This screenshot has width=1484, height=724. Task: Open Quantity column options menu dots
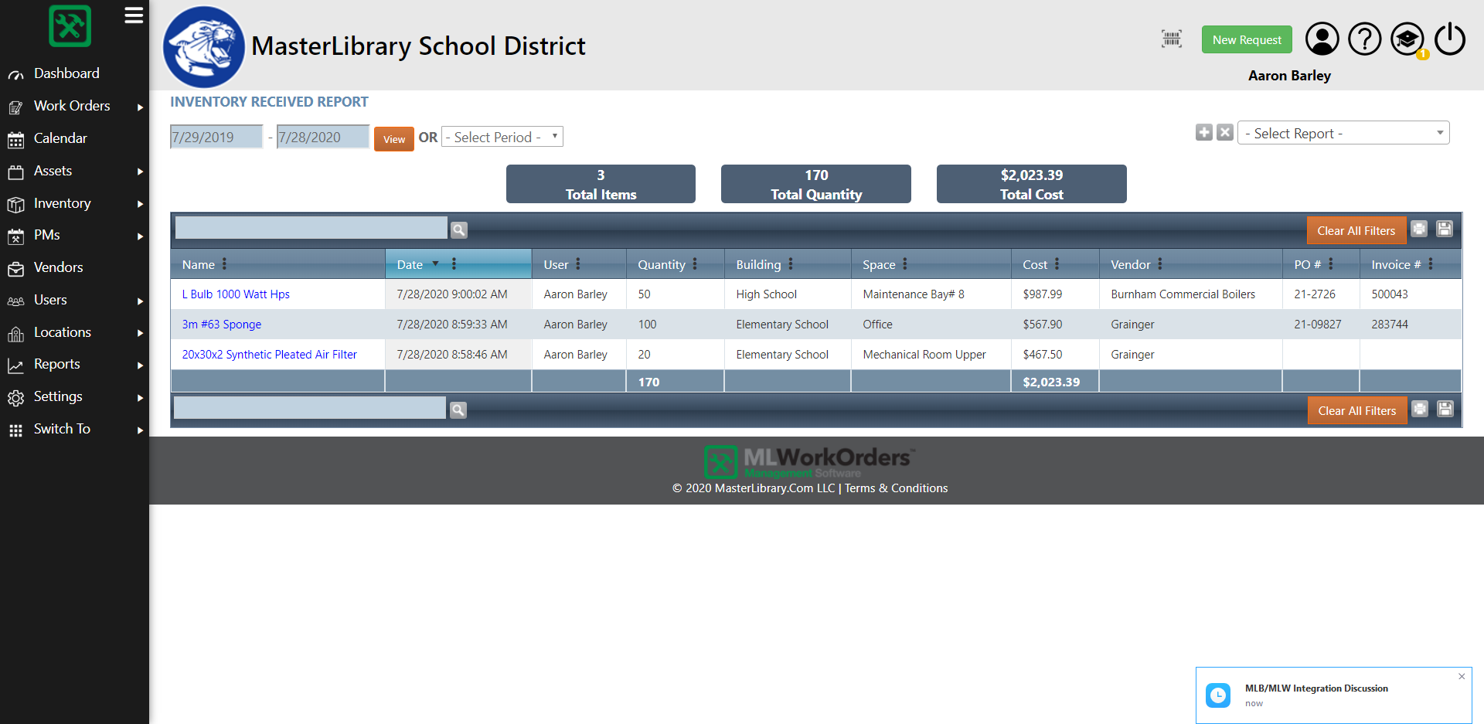(x=695, y=264)
